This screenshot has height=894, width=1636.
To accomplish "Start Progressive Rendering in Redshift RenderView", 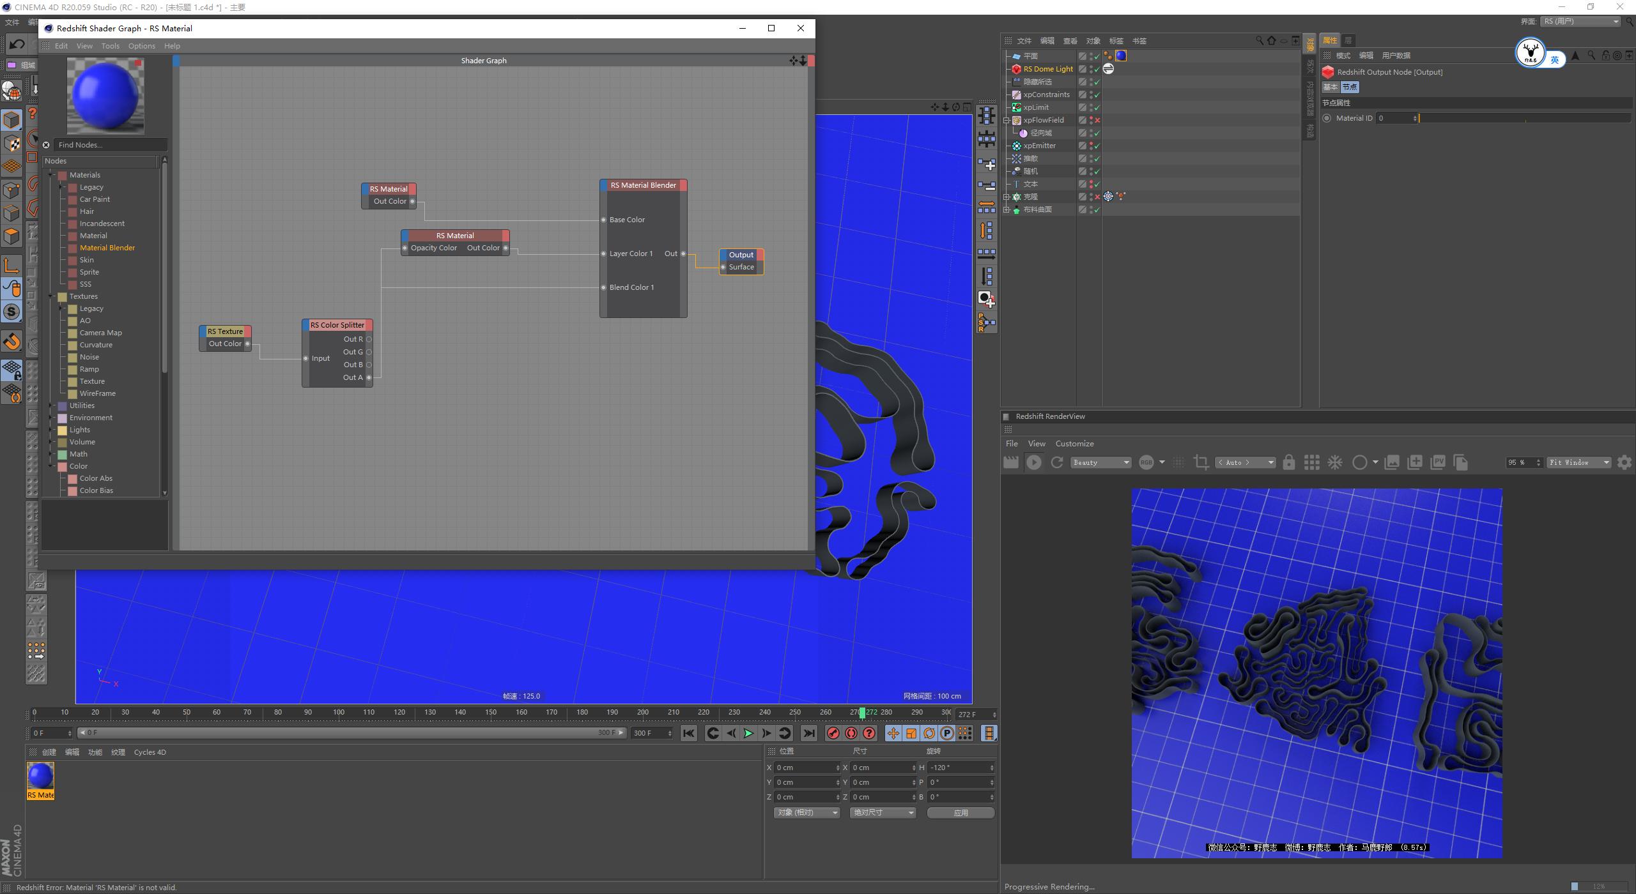I will 1033,462.
